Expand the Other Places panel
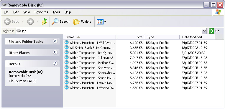The width and height of the screenshot is (225, 109). [x=55, y=52]
